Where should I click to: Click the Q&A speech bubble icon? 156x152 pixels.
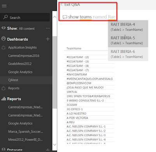pyautogui.click(x=65, y=17)
